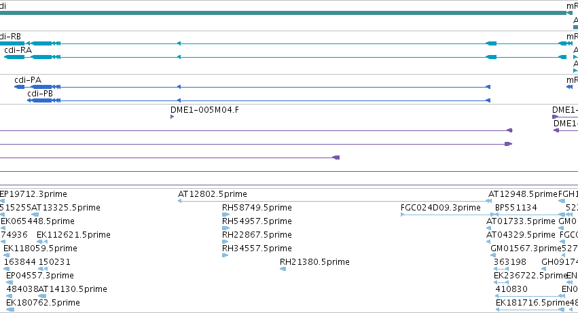Click the AT14130.5prime EST label
The height and width of the screenshot is (313, 578).
click(x=73, y=289)
